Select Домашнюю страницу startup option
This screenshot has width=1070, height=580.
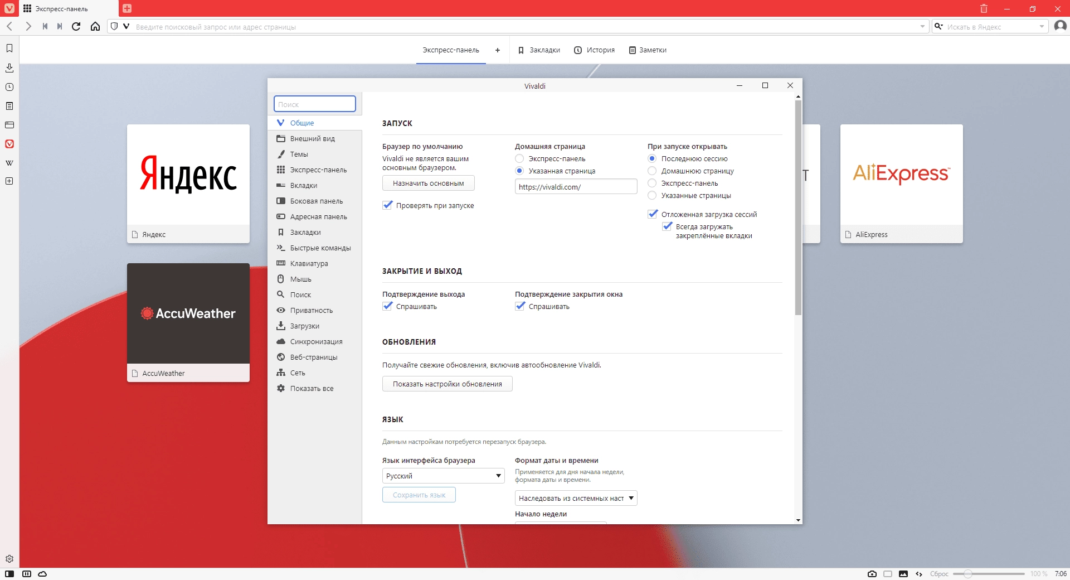coord(652,171)
